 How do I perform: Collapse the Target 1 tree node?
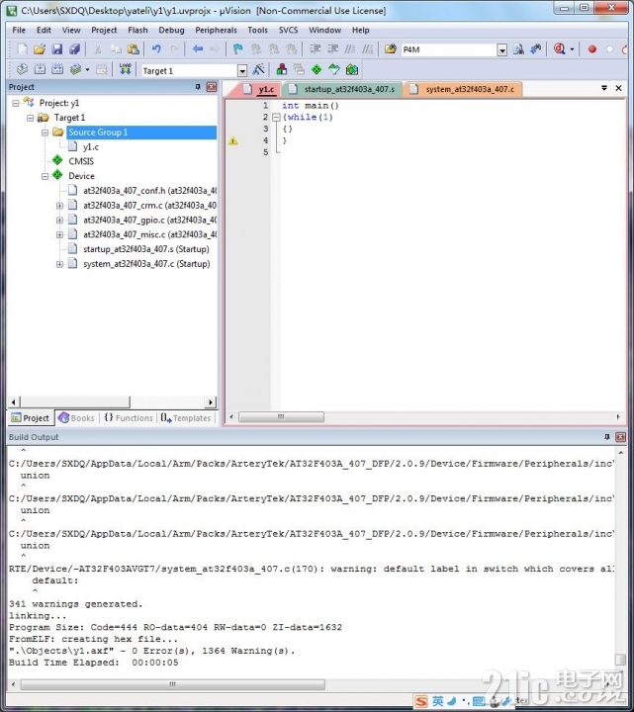(31, 118)
